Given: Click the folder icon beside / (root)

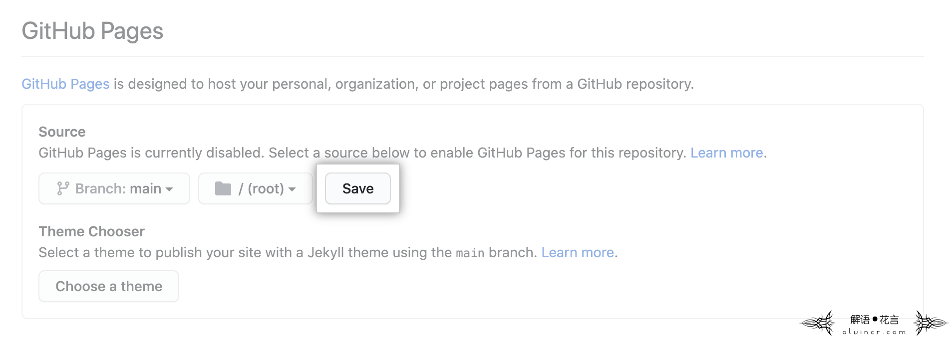Looking at the screenshot, I should coord(223,188).
